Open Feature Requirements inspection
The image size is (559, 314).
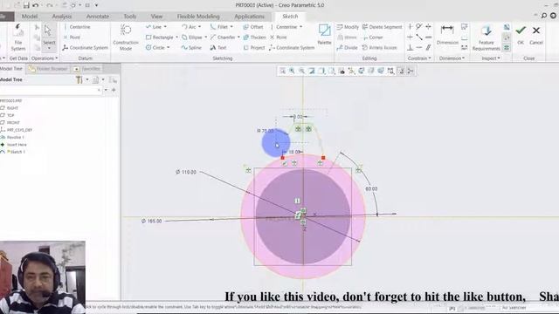point(487,38)
